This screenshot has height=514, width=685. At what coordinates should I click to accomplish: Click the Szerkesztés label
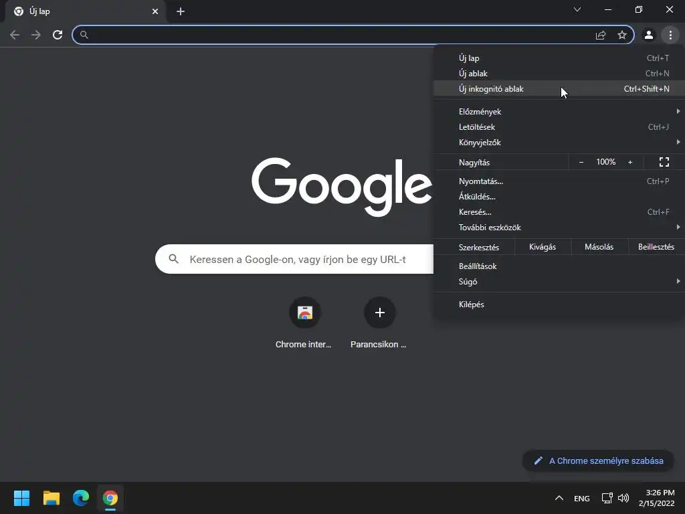click(479, 248)
